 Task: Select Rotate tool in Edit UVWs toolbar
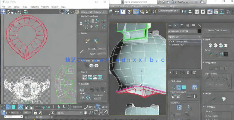8,12
